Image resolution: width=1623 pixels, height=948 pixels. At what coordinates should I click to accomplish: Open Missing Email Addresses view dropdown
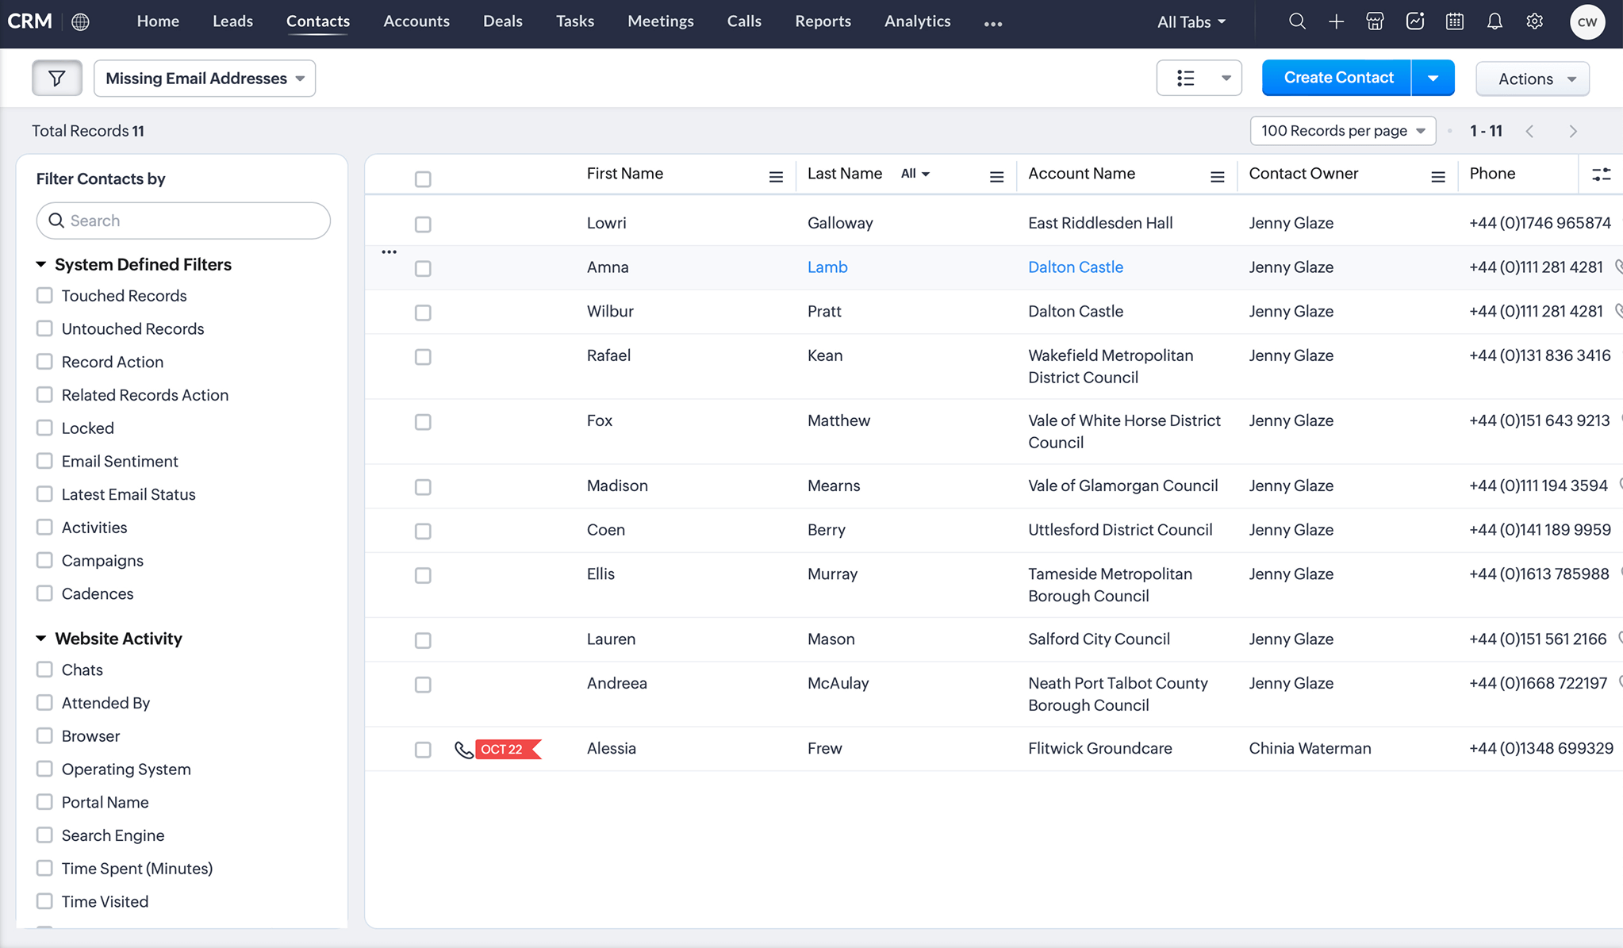click(x=205, y=79)
